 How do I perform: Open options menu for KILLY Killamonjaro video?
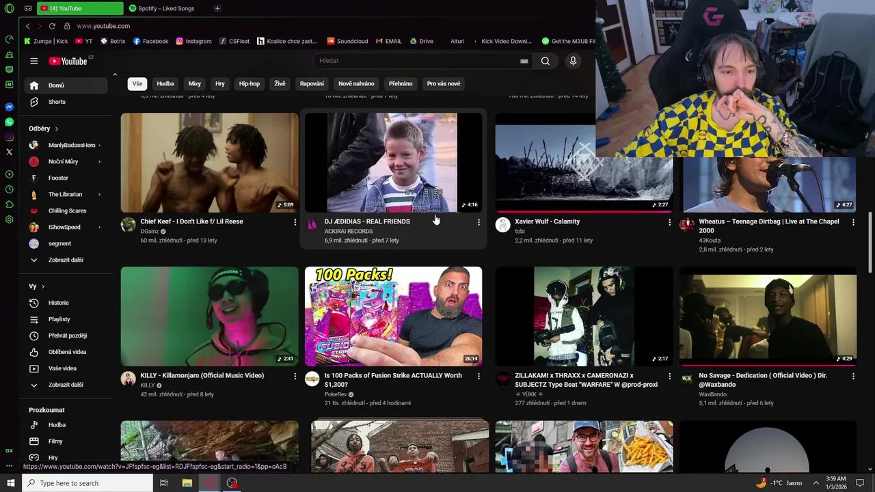click(295, 376)
